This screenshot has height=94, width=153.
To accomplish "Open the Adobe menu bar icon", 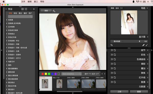I will coord(137,2).
